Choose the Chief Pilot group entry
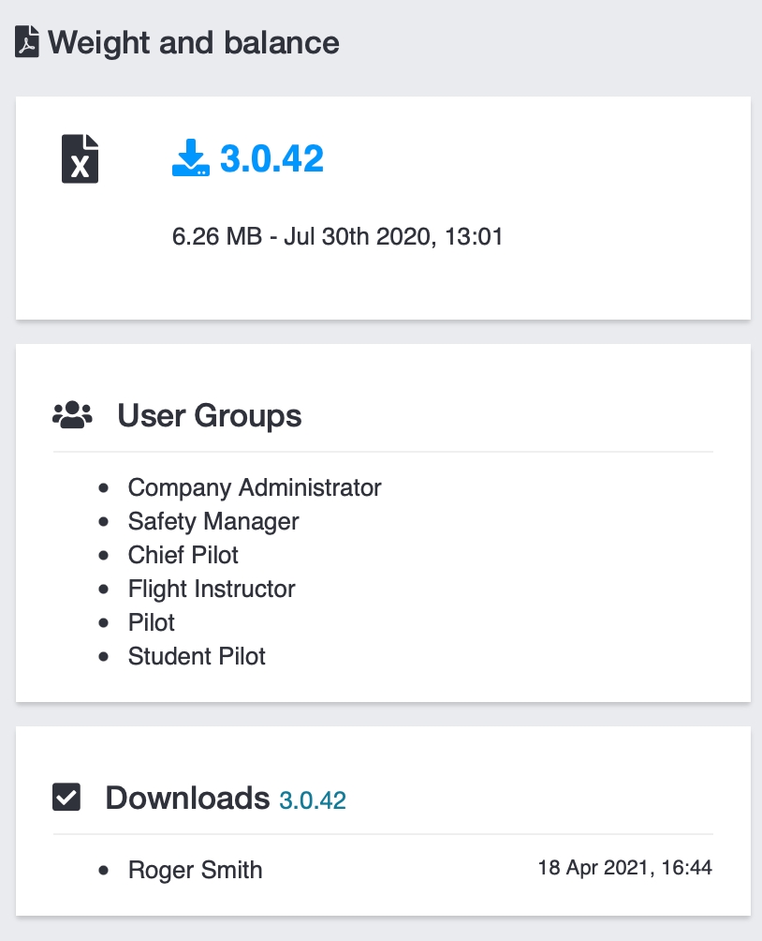The width and height of the screenshot is (762, 941). coord(183,555)
